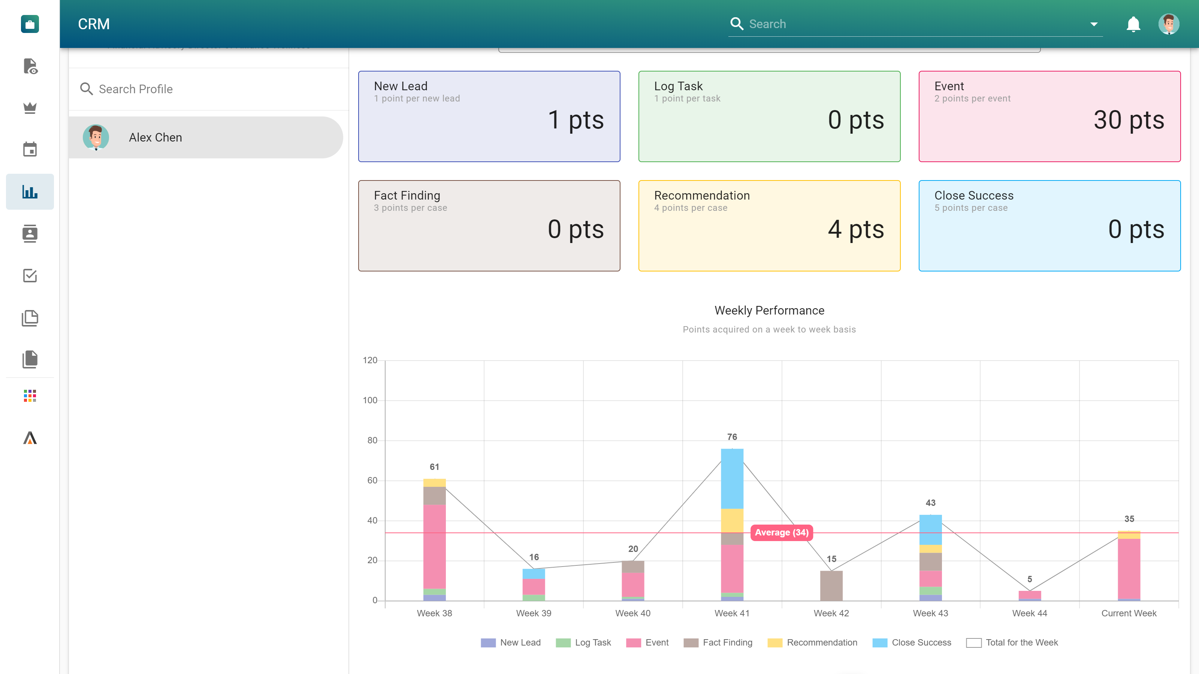The width and height of the screenshot is (1199, 674).
Task: Select the Alex Chen profile row
Action: 206,137
